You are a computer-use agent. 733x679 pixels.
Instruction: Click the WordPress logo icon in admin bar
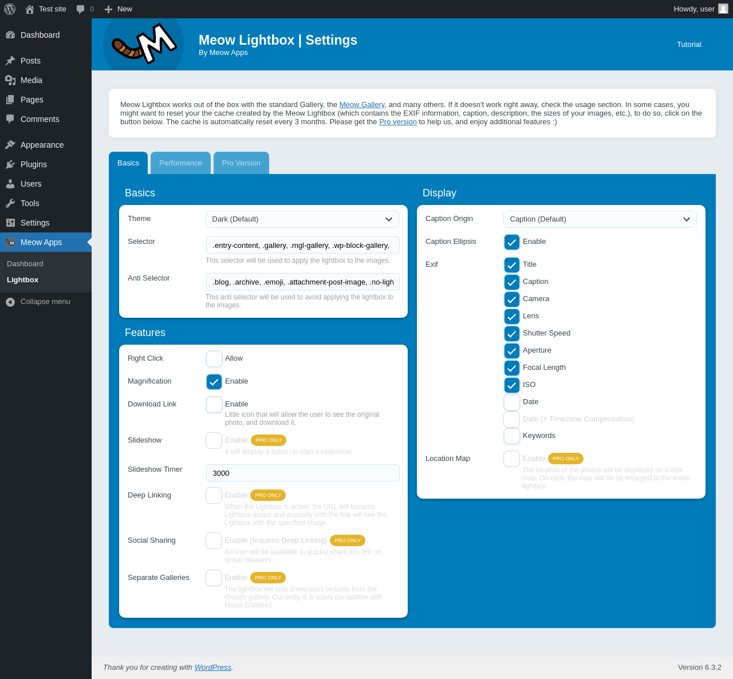tap(10, 9)
